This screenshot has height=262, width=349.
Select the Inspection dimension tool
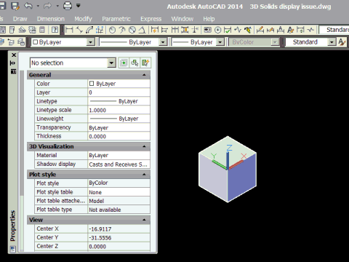[x=228, y=30]
